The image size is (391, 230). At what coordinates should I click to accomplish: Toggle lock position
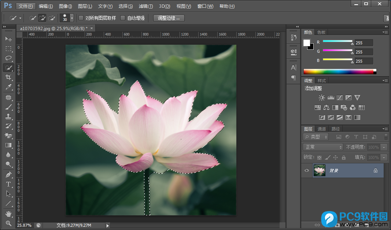pyautogui.click(x=336, y=157)
